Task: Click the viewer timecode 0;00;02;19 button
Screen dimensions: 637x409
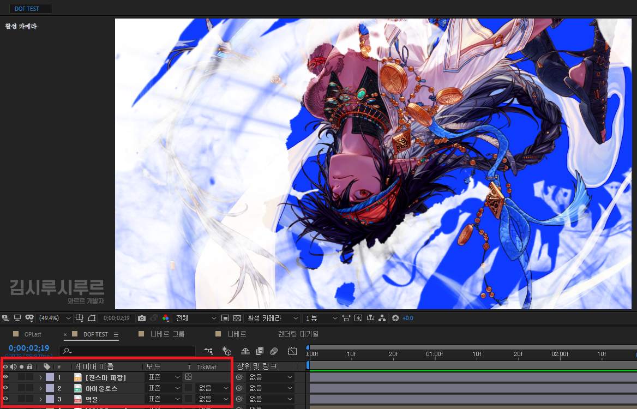Action: tap(117, 318)
